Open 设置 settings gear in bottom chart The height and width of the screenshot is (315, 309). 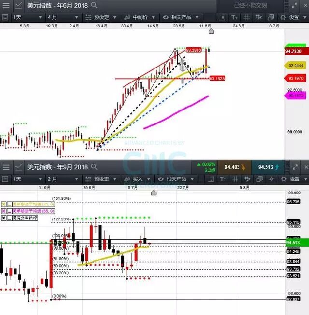[x=284, y=179]
